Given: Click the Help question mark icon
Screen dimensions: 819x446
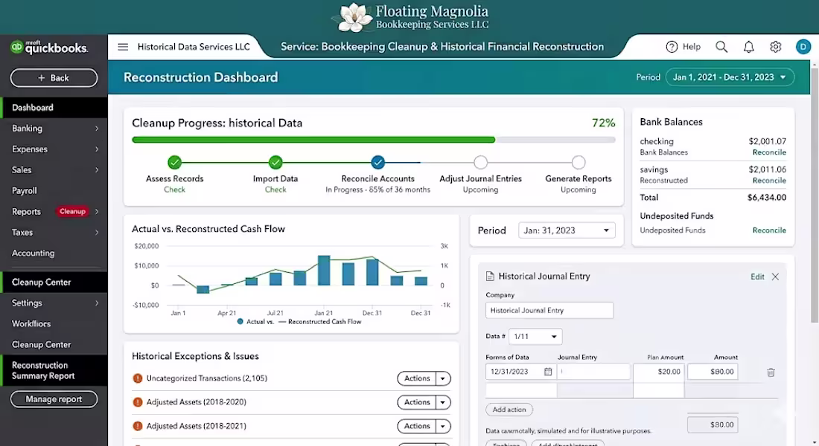Looking at the screenshot, I should point(672,47).
